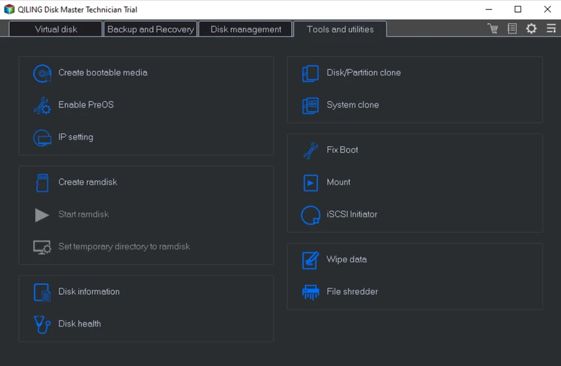The width and height of the screenshot is (561, 366).
Task: Select Start ramdisk text
Action: 84,214
